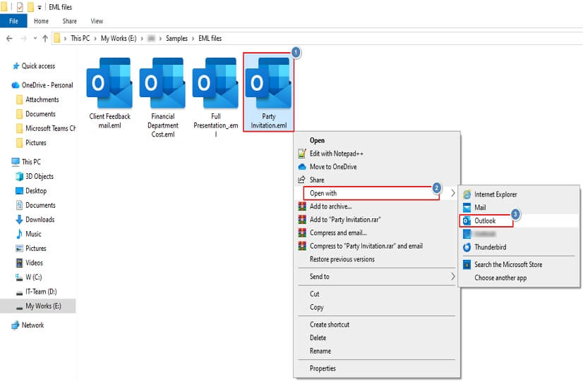Viewport: 583px width, 381px height.
Task: Open Desktop in sidebar tree
Action: 36,191
